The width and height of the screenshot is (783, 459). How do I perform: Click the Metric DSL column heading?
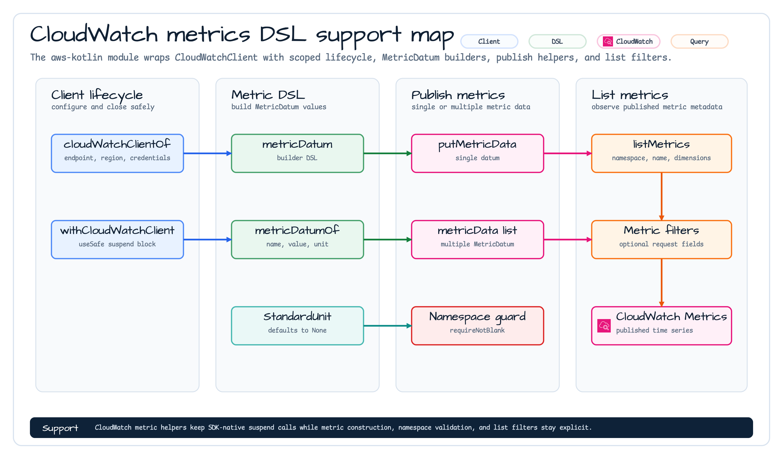(x=268, y=95)
